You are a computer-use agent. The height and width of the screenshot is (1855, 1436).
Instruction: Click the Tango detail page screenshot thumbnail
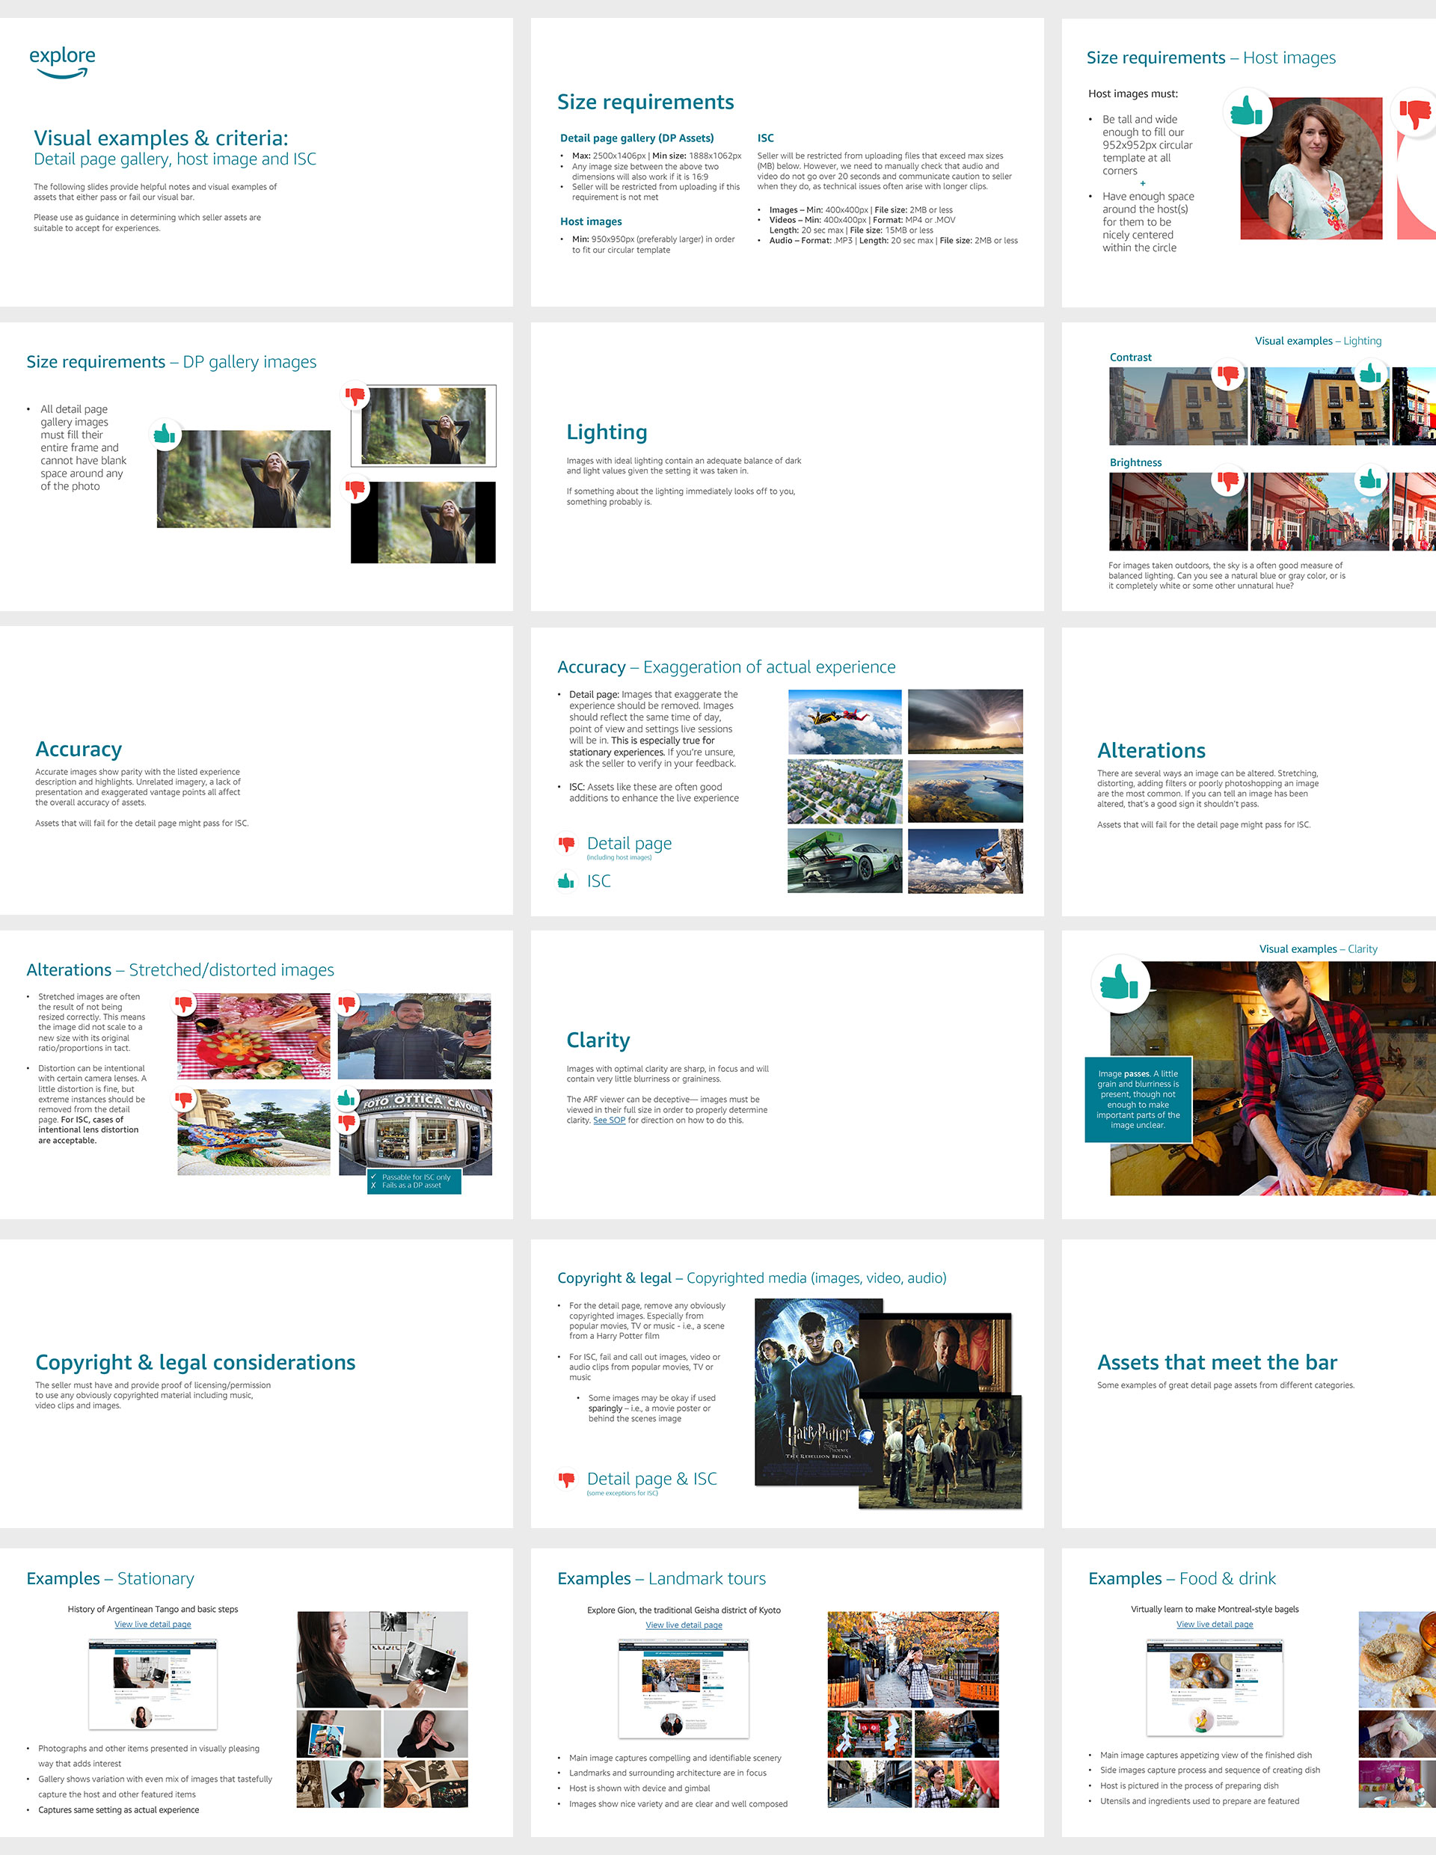(x=153, y=1684)
